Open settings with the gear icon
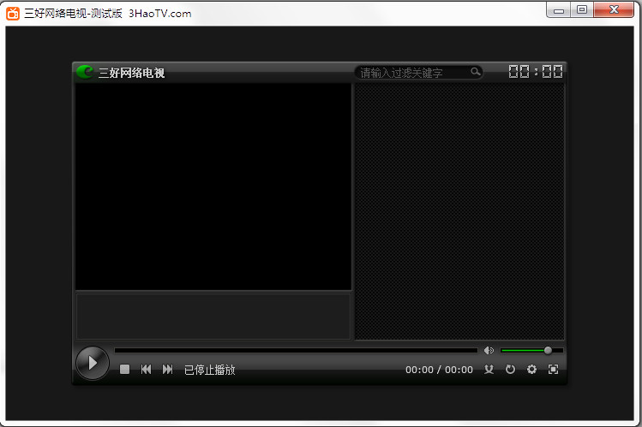Viewport: 642px width, 427px height. pyautogui.click(x=531, y=370)
